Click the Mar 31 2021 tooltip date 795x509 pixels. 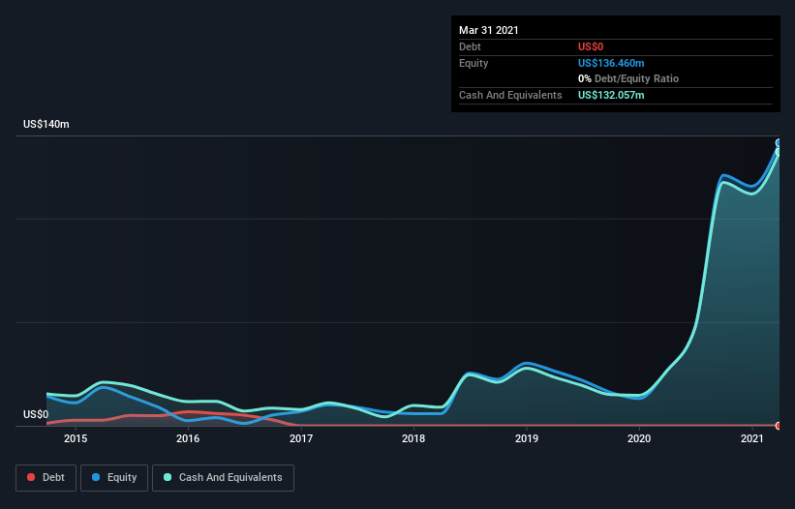(489, 30)
